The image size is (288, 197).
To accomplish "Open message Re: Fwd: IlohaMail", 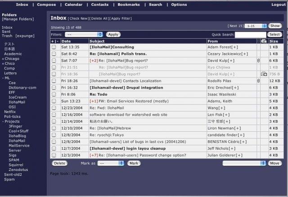I will pos(107,108).
